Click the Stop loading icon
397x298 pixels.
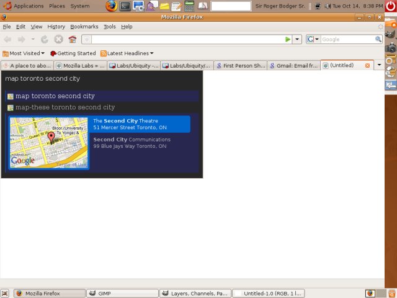tap(58, 39)
